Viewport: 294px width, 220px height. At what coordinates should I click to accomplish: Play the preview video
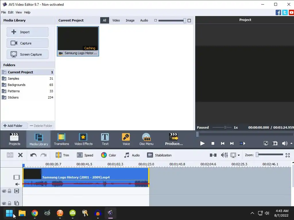click(x=202, y=143)
